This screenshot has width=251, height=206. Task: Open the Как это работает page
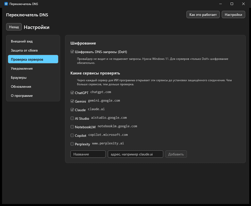coord(203,15)
